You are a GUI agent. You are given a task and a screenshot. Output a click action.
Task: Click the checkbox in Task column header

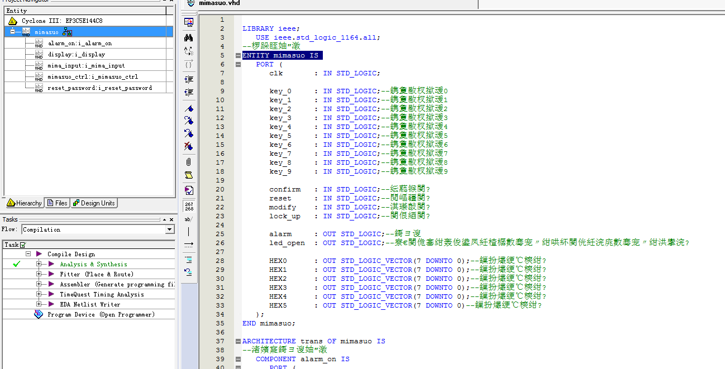coord(23,245)
